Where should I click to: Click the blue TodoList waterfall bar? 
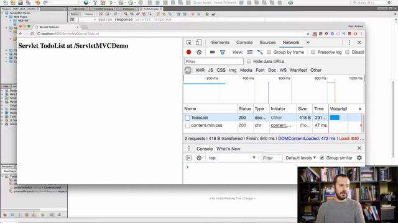pos(335,118)
